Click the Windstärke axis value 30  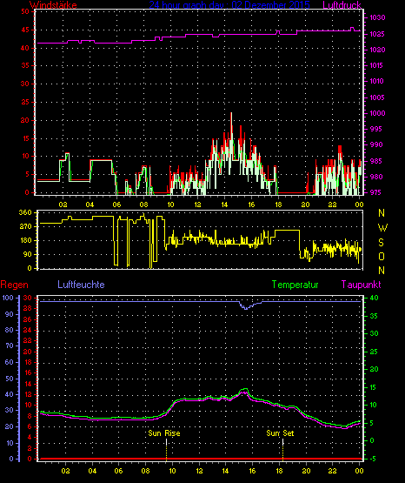pyautogui.click(x=25, y=84)
